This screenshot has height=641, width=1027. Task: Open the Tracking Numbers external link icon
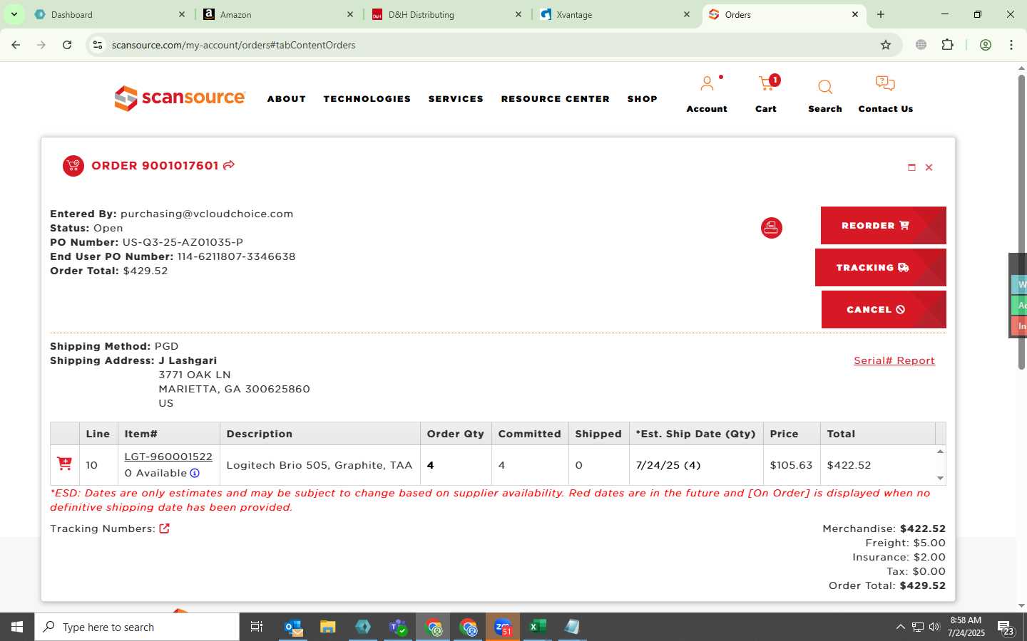pos(165,528)
